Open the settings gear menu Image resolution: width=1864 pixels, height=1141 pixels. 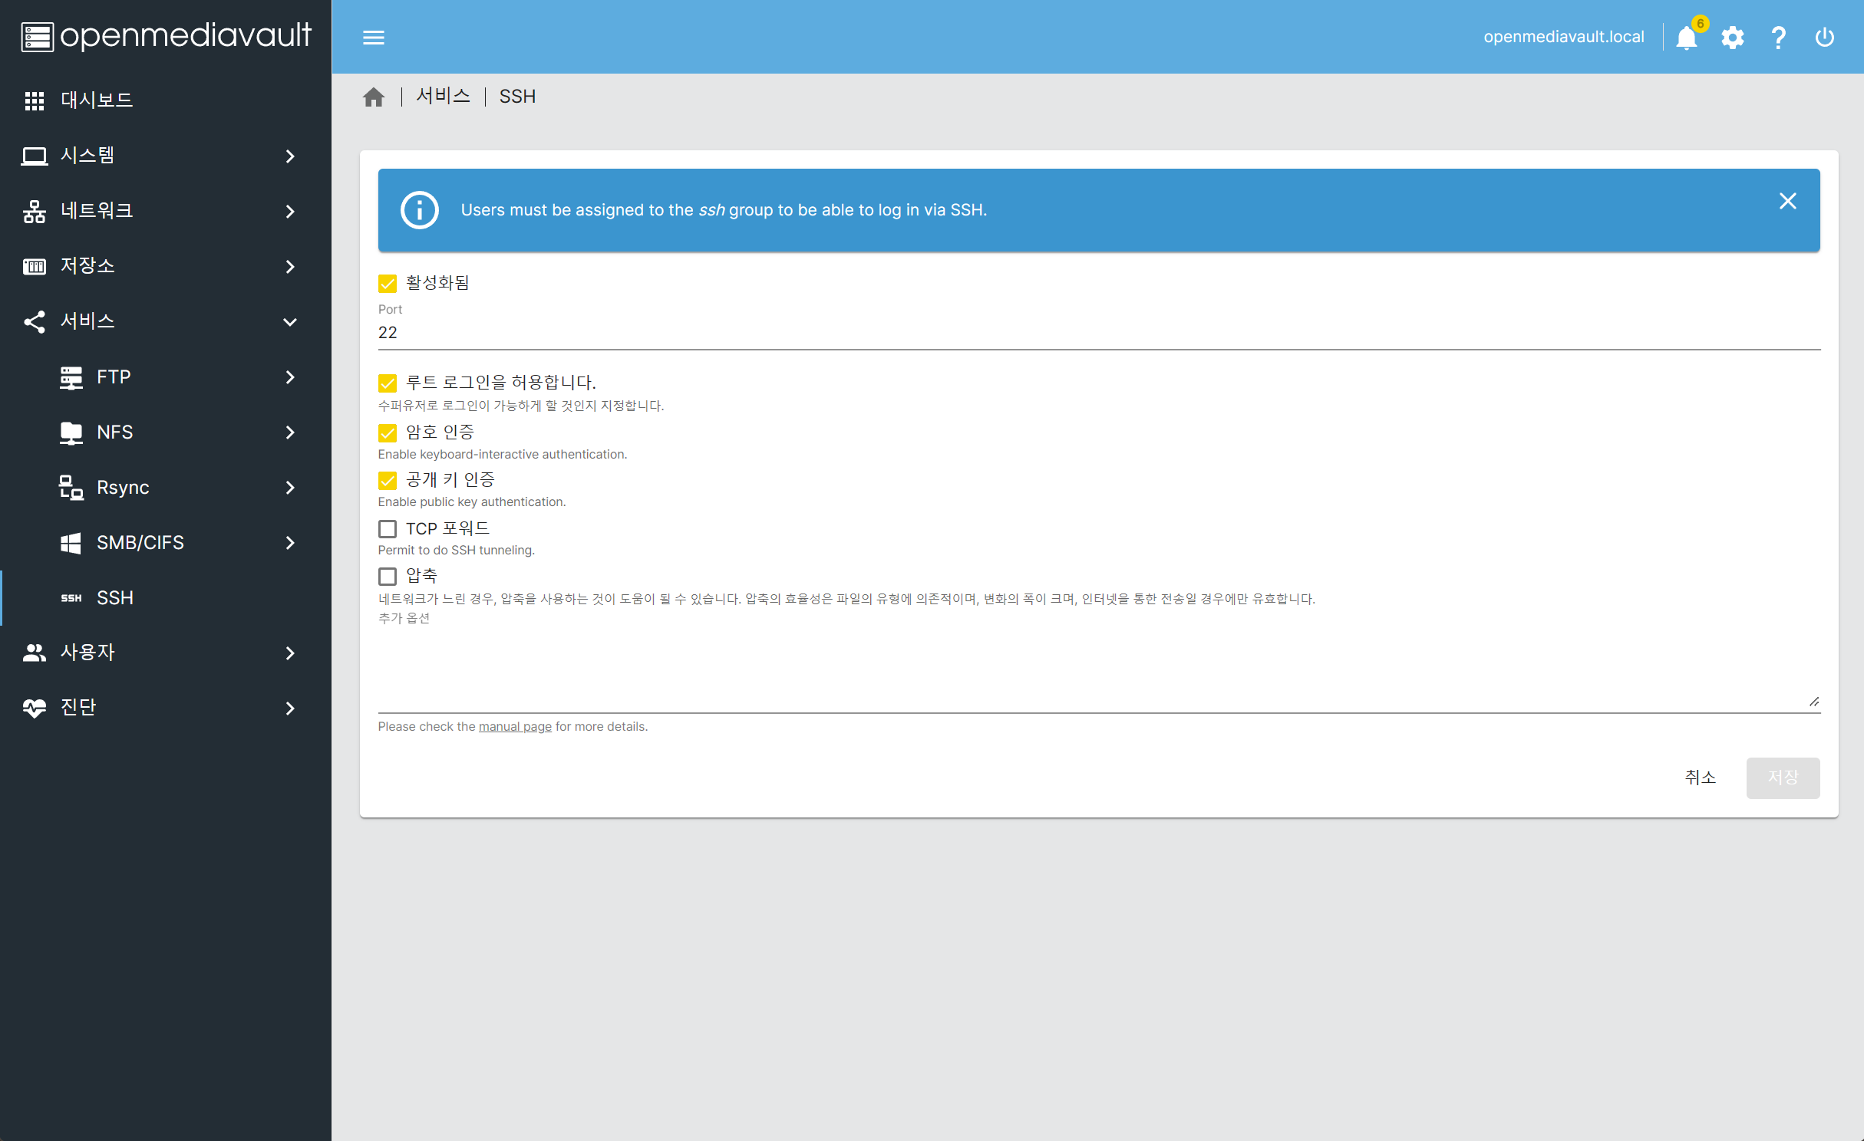1733,37
